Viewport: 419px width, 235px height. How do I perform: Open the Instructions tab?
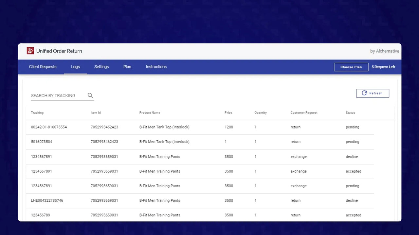[156, 67]
